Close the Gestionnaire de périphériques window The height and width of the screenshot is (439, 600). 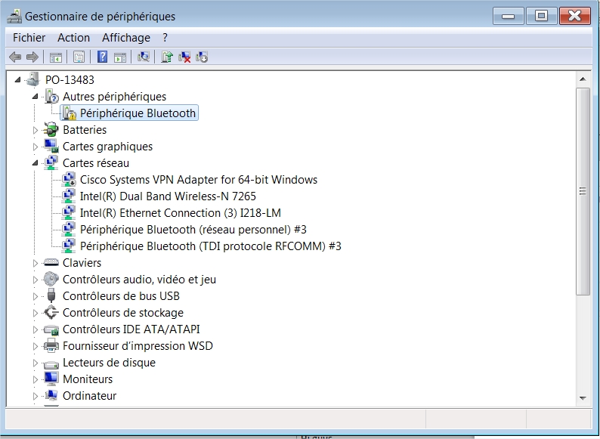pyautogui.click(x=575, y=16)
